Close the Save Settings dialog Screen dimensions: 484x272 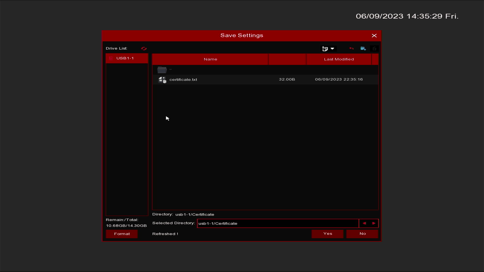click(374, 36)
